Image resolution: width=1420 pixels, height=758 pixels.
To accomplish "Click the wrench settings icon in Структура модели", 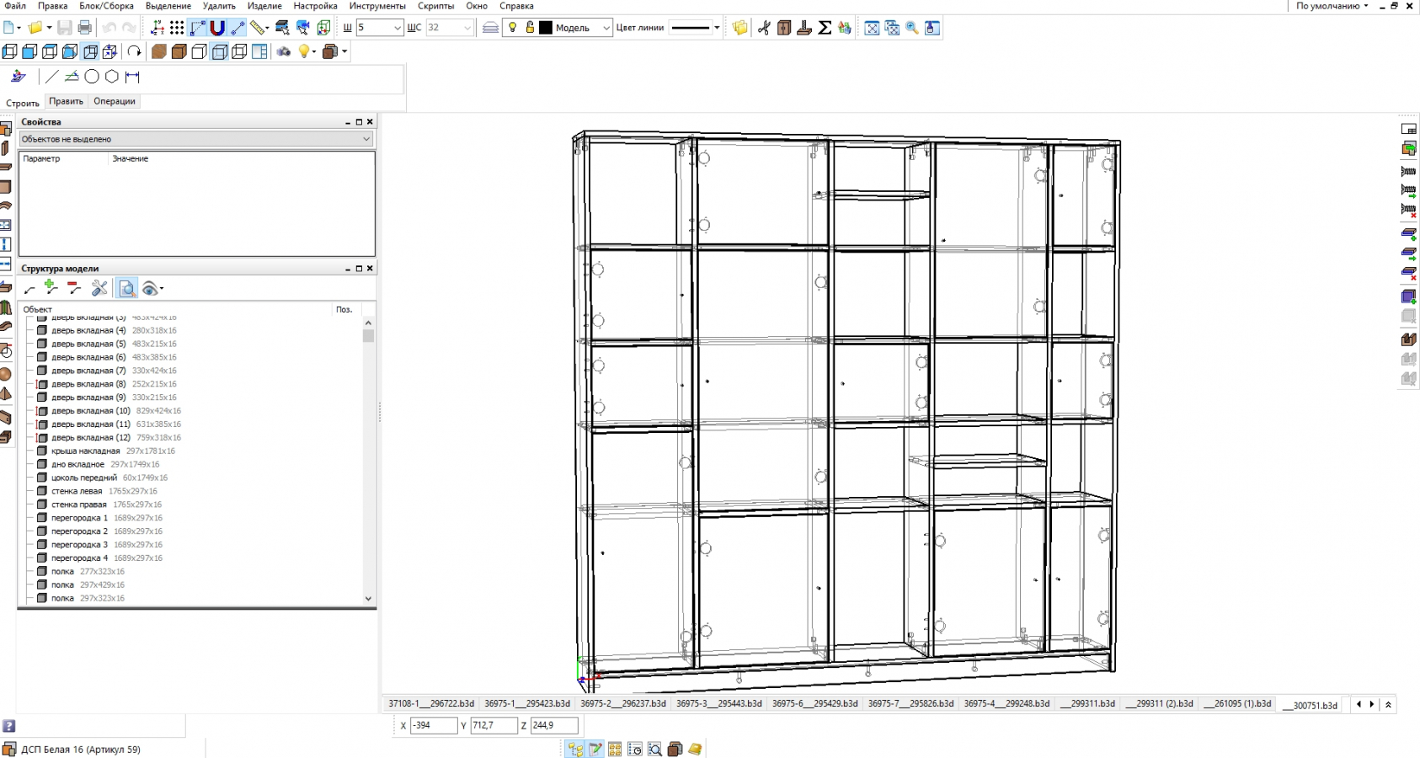I will pyautogui.click(x=99, y=289).
